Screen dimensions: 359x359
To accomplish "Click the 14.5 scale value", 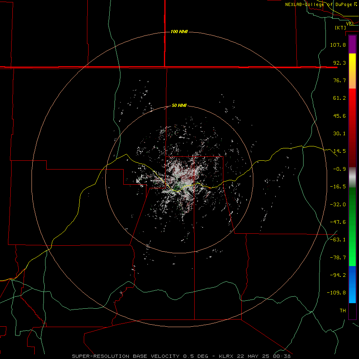I will point(339,151).
